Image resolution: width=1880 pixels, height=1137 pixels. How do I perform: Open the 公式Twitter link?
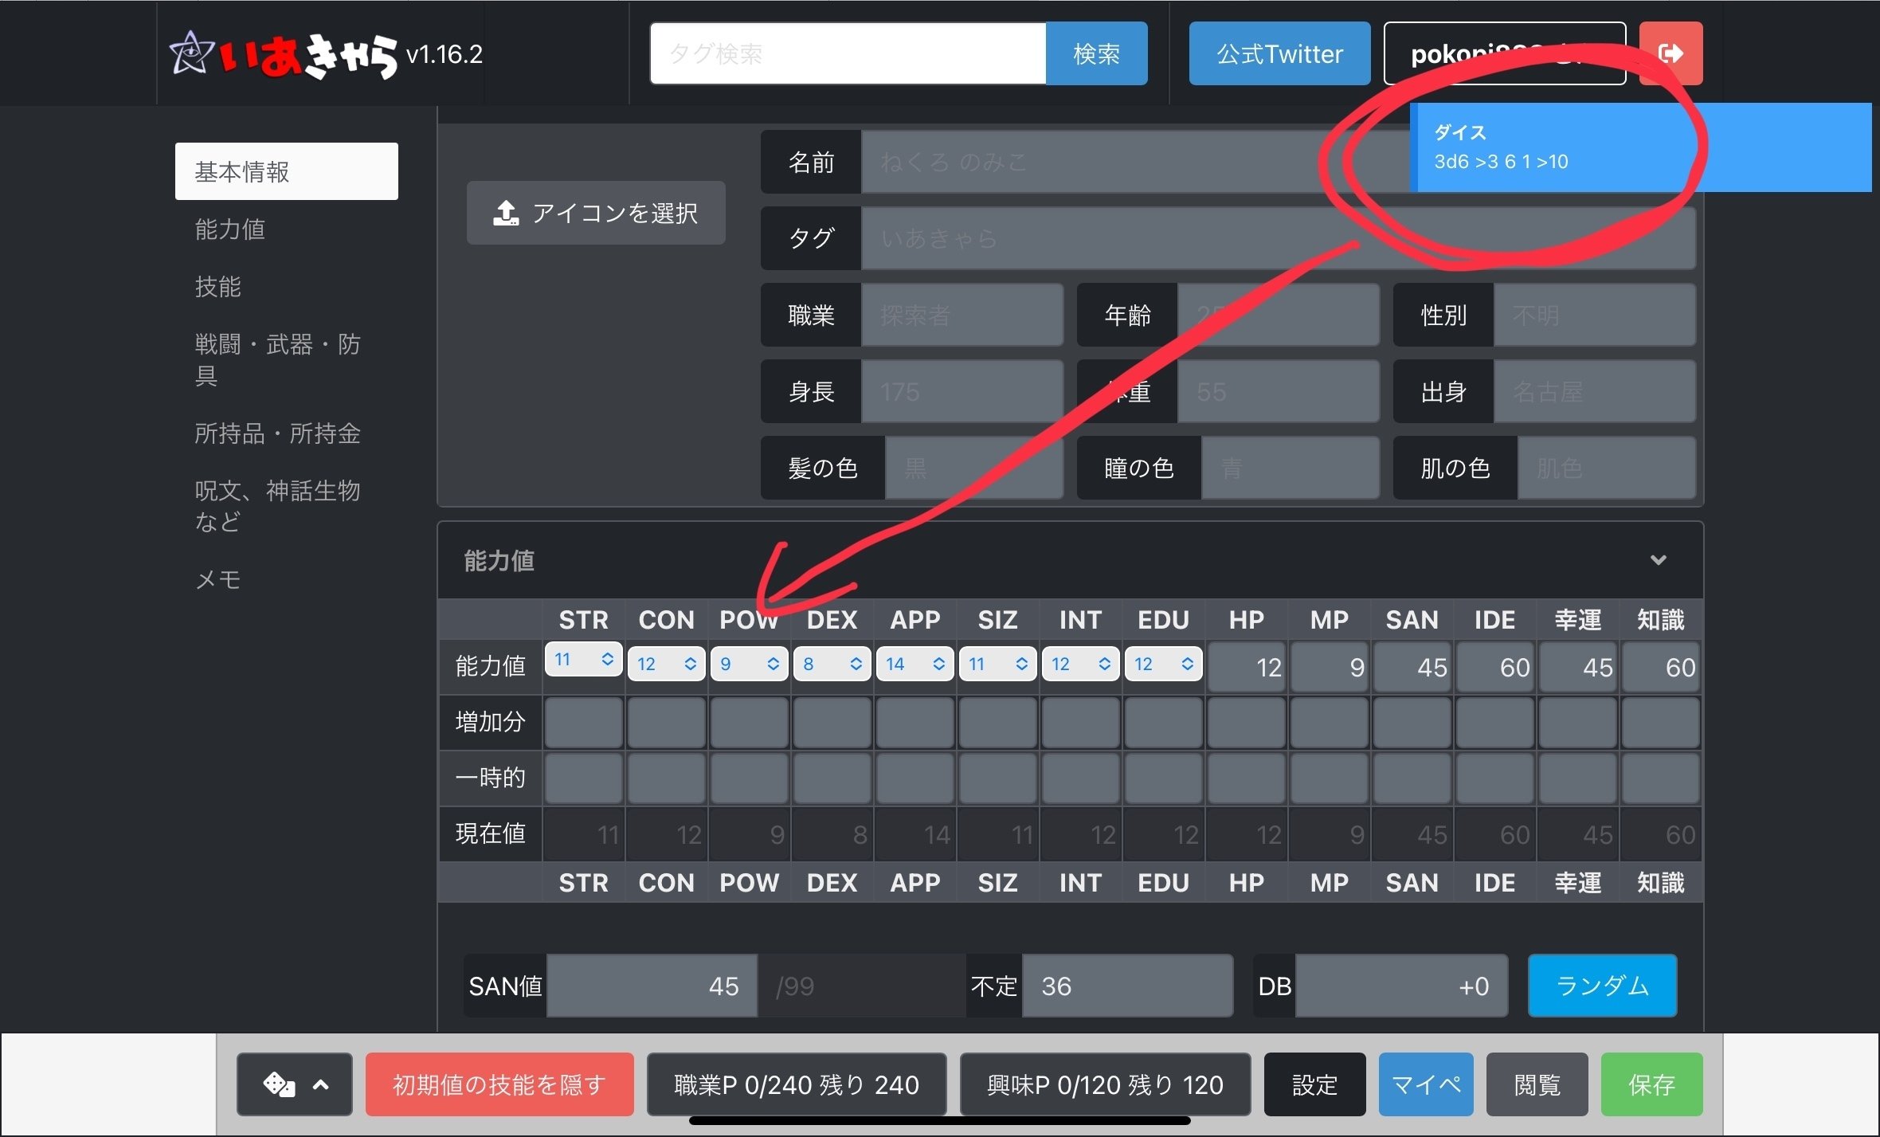(1279, 53)
